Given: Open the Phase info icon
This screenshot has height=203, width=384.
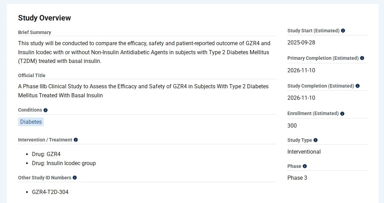Looking at the screenshot, I should (x=305, y=166).
